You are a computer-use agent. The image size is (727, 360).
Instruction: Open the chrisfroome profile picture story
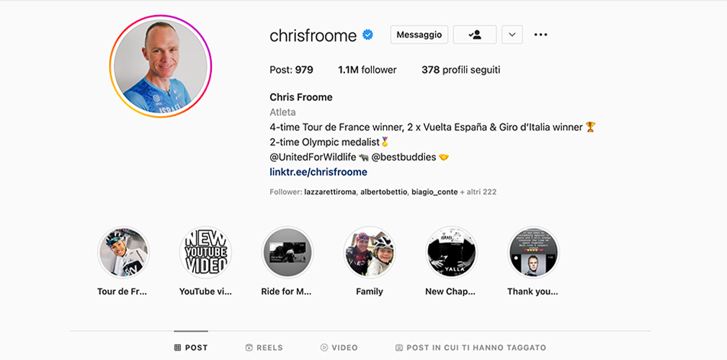point(161,66)
